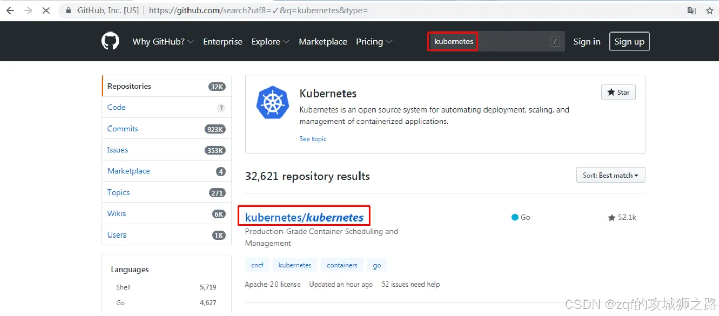Open the See topic link
Screen dimensions: 719x316
click(x=313, y=139)
